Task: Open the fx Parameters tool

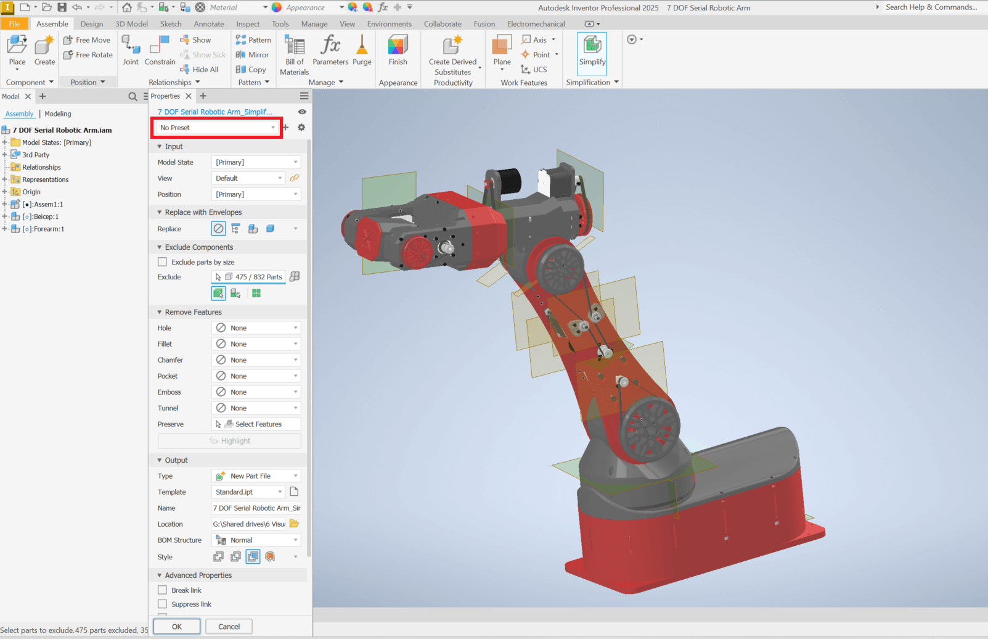Action: pos(330,51)
